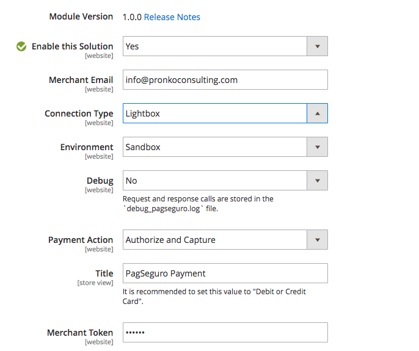
Task: Click the Payment Action label
Action: pyautogui.click(x=81, y=240)
